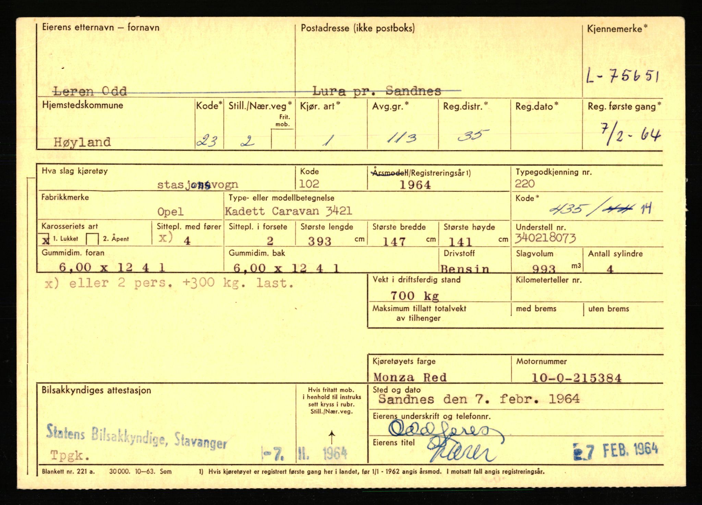Select the Motornummer value '10-0-215384'
Screen dimensions: 702x505
[576, 378]
